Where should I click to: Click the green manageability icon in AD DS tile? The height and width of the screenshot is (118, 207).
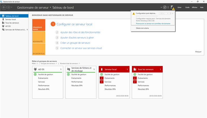[x=35, y=74]
